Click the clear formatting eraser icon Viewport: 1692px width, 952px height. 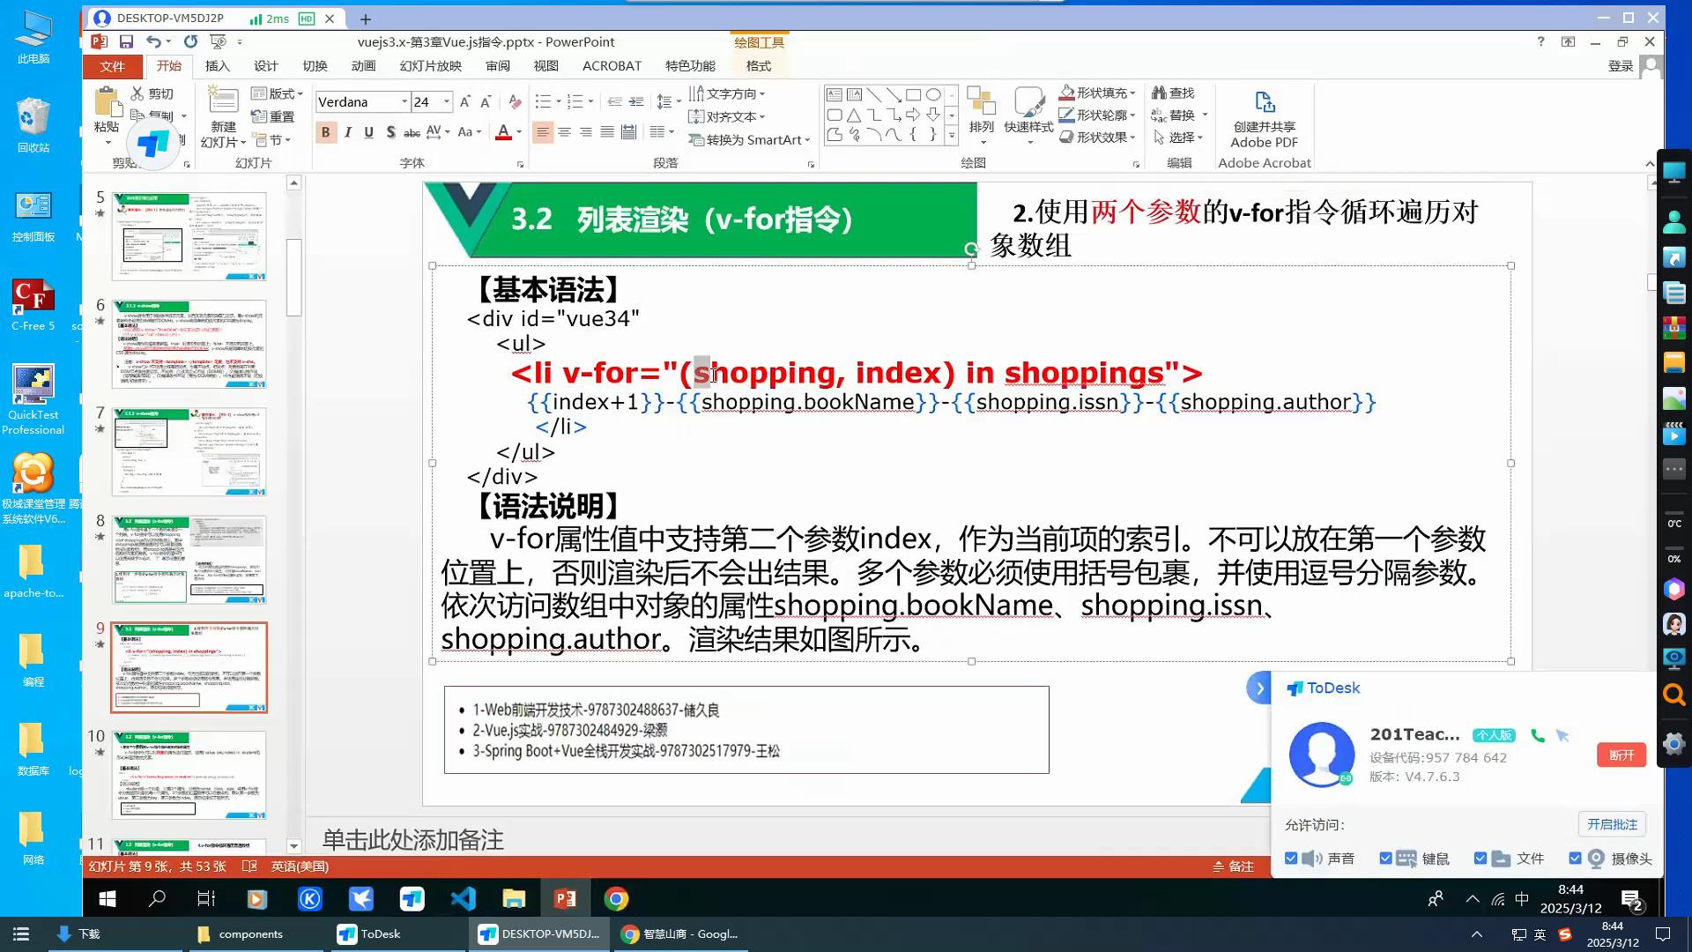(x=515, y=102)
